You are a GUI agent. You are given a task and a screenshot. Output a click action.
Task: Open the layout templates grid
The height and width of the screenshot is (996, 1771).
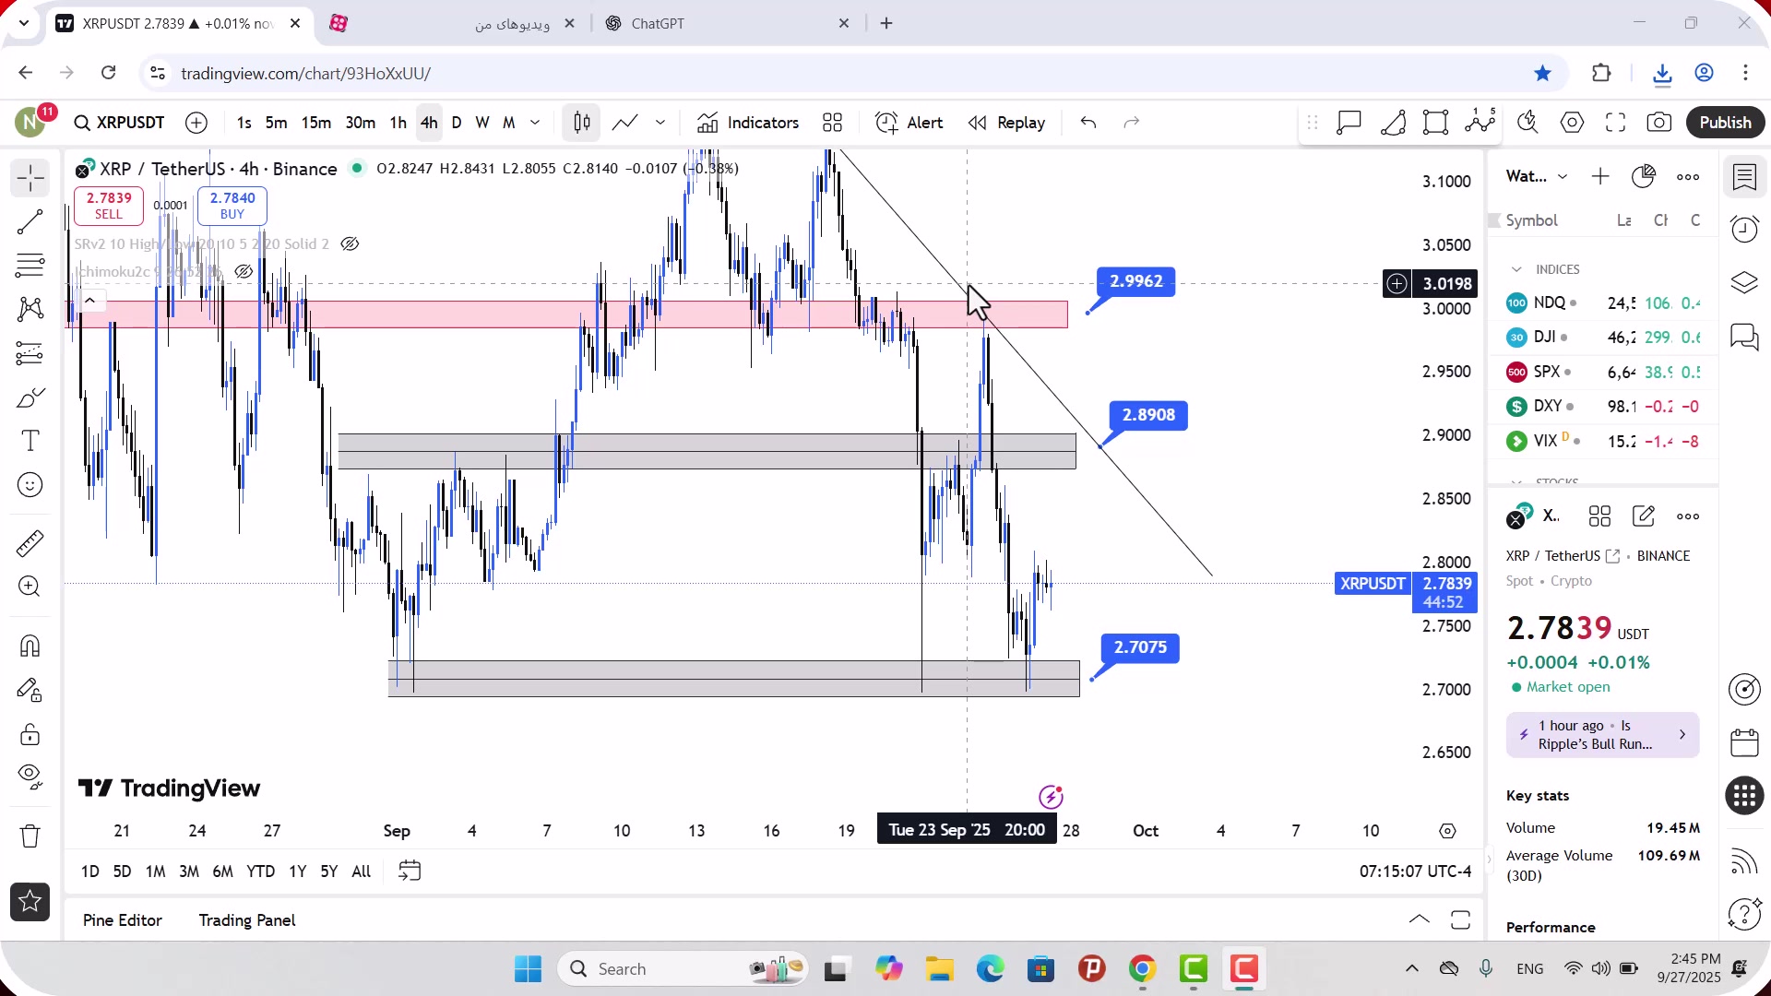click(833, 123)
